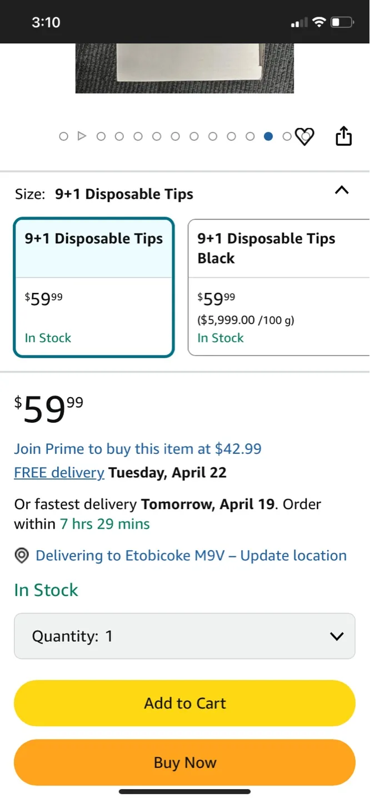Tap the product image thumbnail
The width and height of the screenshot is (370, 802).
pos(184,68)
